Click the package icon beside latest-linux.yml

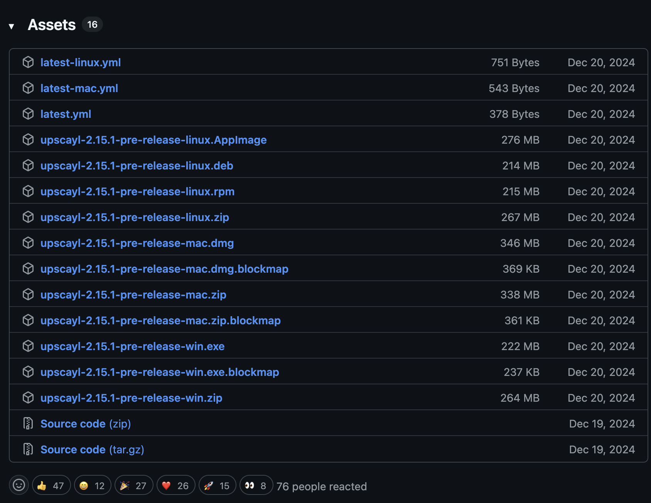[28, 62]
